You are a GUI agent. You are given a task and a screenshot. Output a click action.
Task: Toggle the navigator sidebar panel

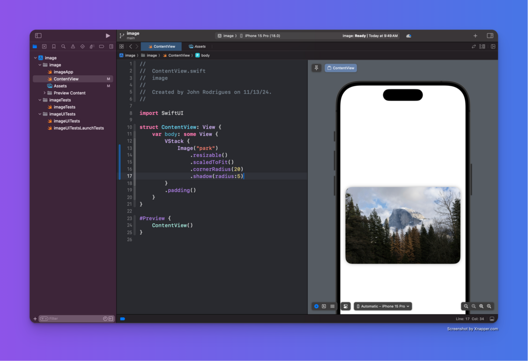(38, 36)
